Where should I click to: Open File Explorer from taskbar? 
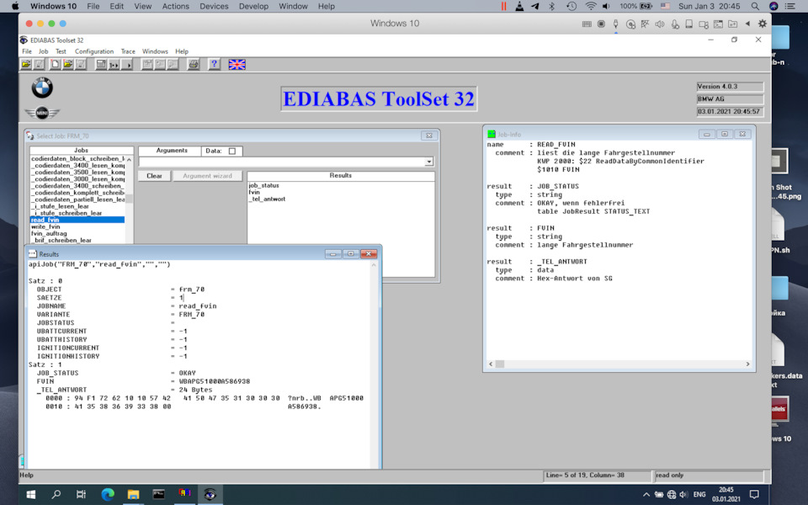[x=133, y=494]
